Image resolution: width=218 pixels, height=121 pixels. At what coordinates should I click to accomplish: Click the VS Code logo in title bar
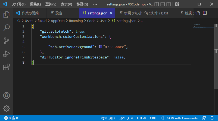tap(5, 4)
